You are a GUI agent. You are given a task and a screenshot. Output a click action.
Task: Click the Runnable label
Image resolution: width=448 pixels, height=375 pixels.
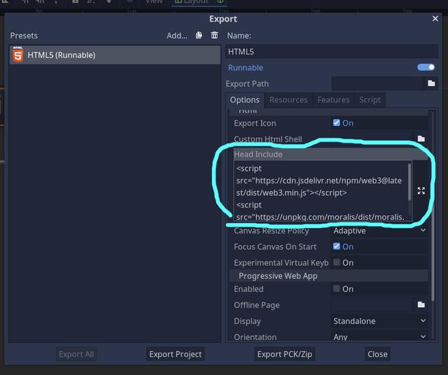246,68
